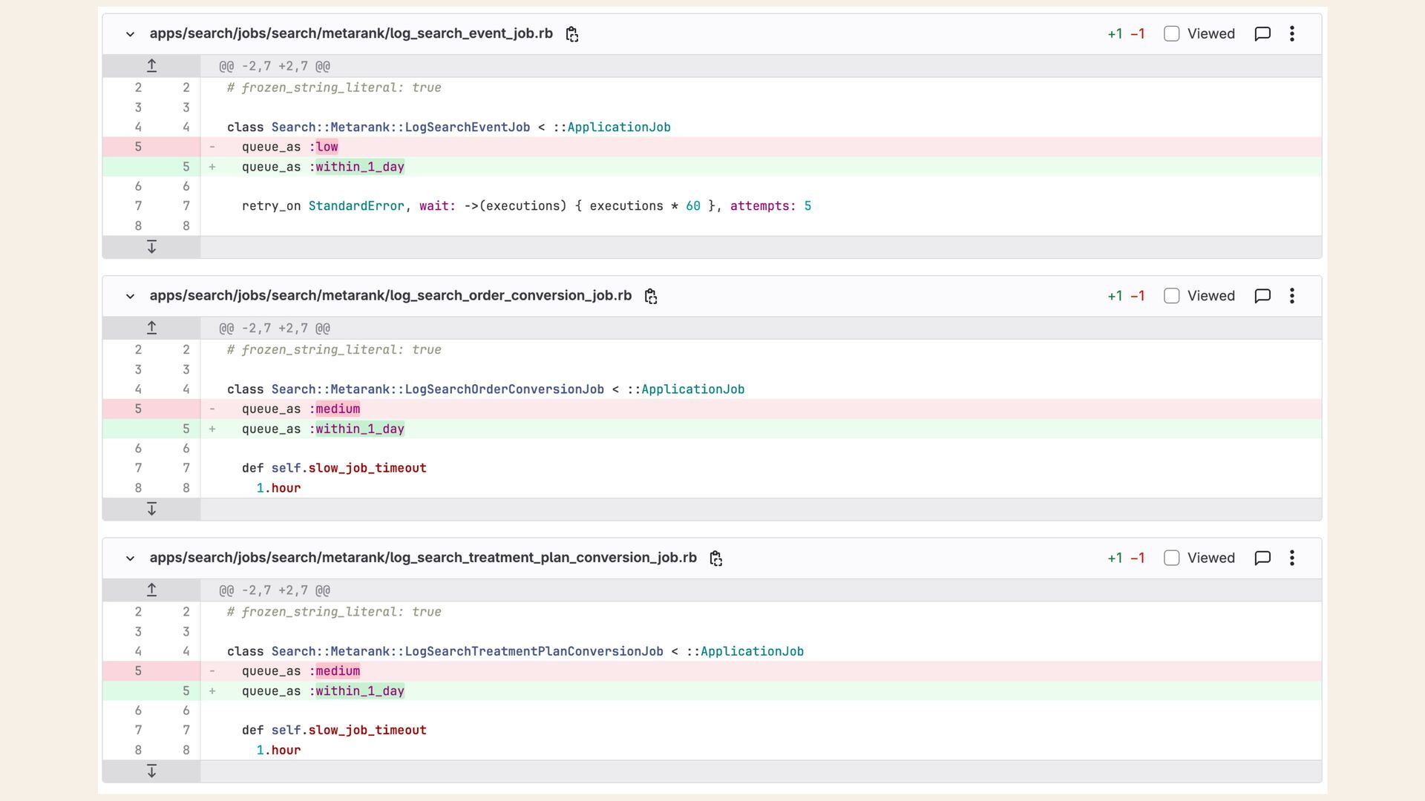Collapse the log_search_order_conversion_job.rb file diff

pyautogui.click(x=130, y=296)
